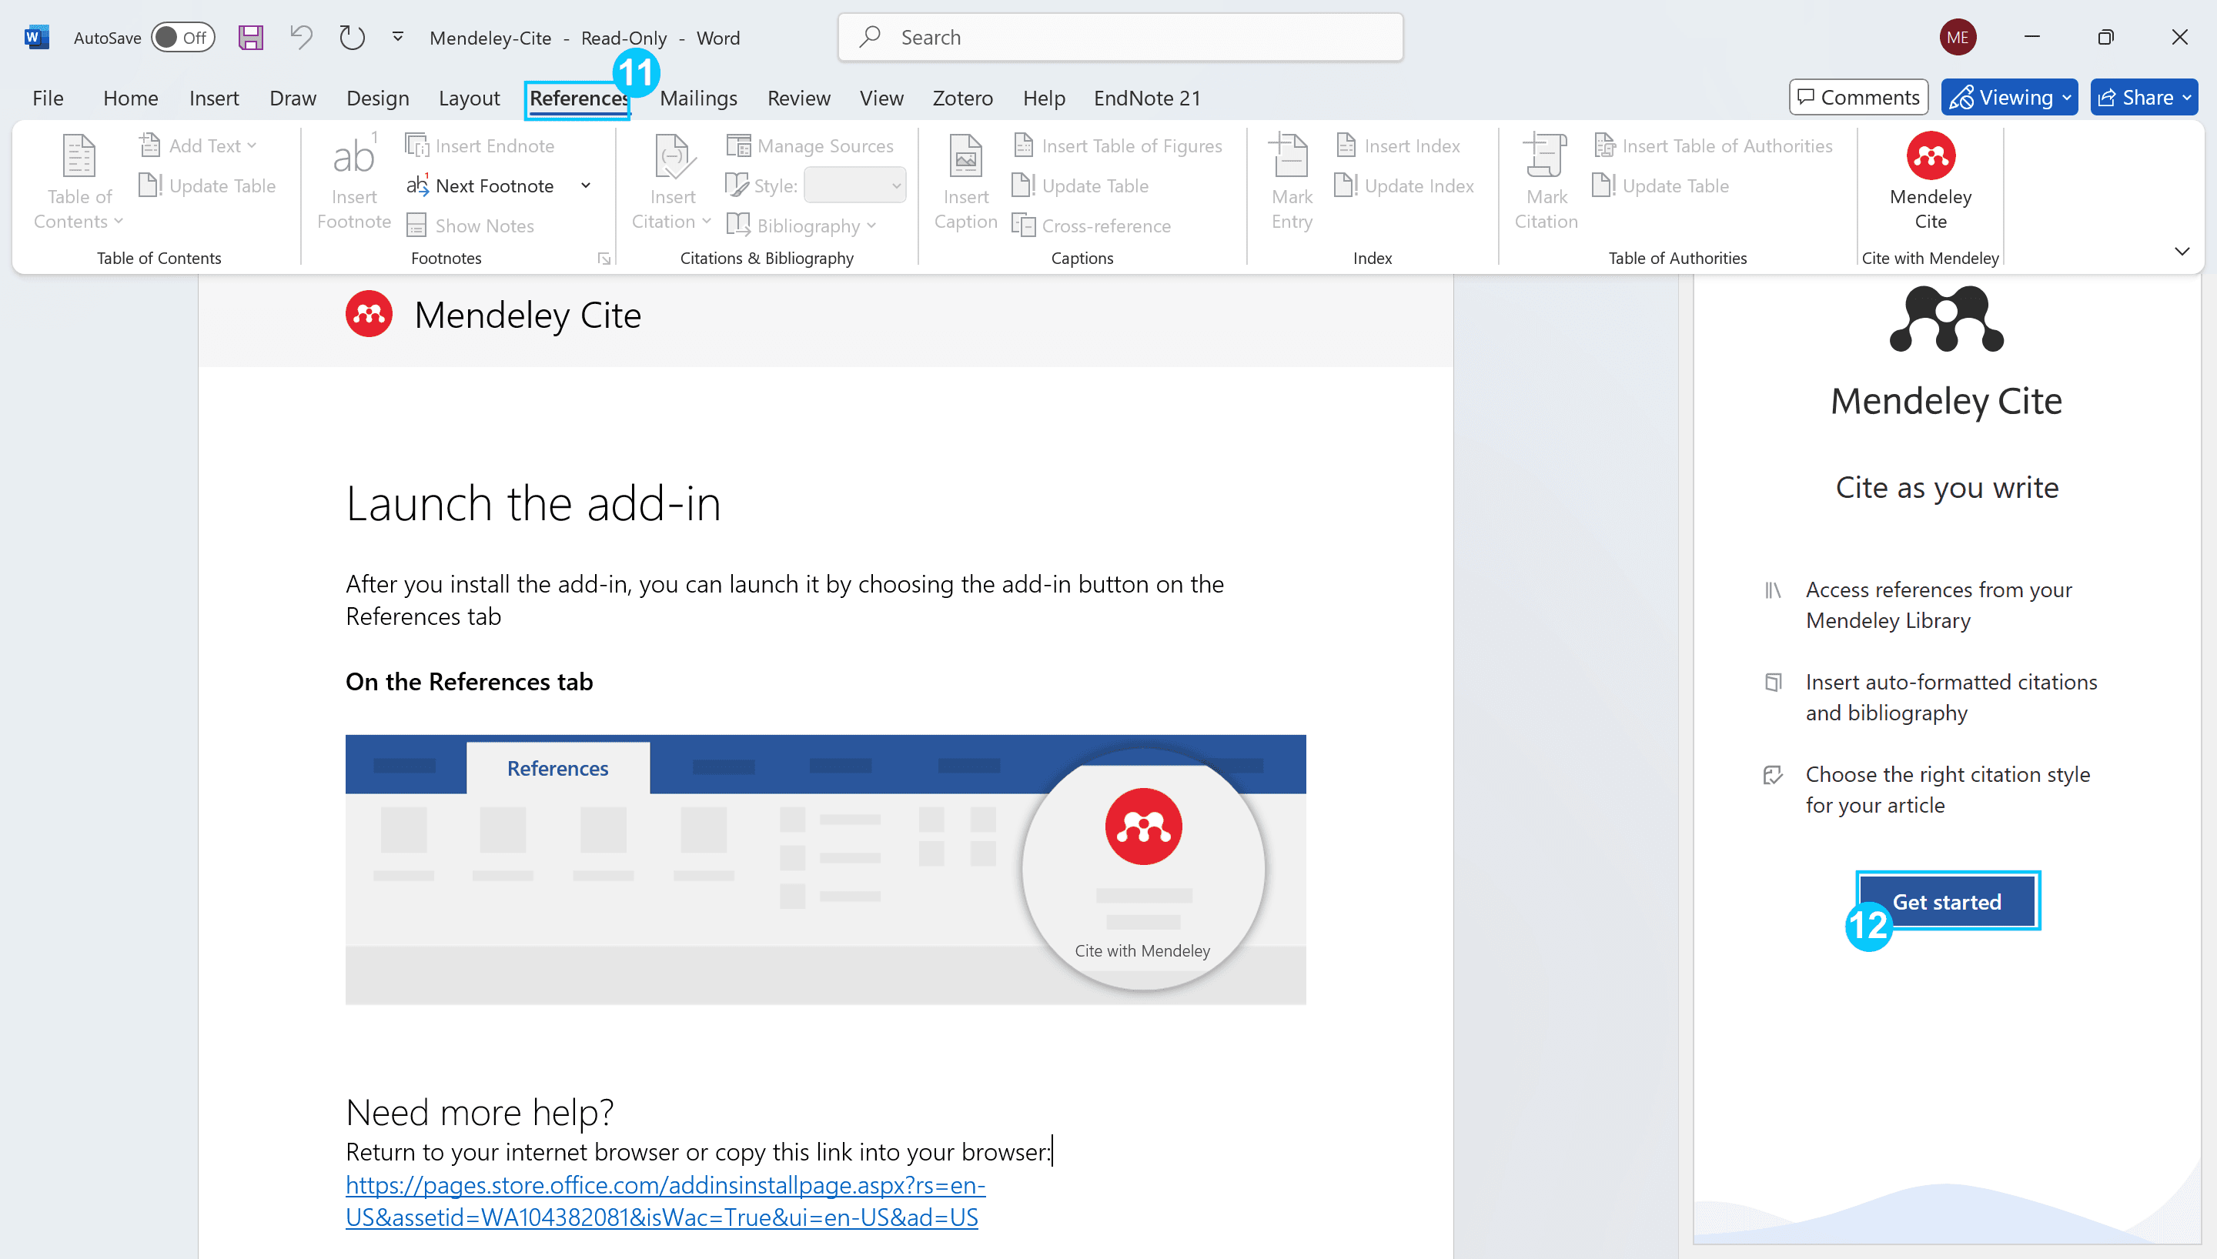The image size is (2217, 1259).
Task: Undo the last action
Action: point(301,37)
